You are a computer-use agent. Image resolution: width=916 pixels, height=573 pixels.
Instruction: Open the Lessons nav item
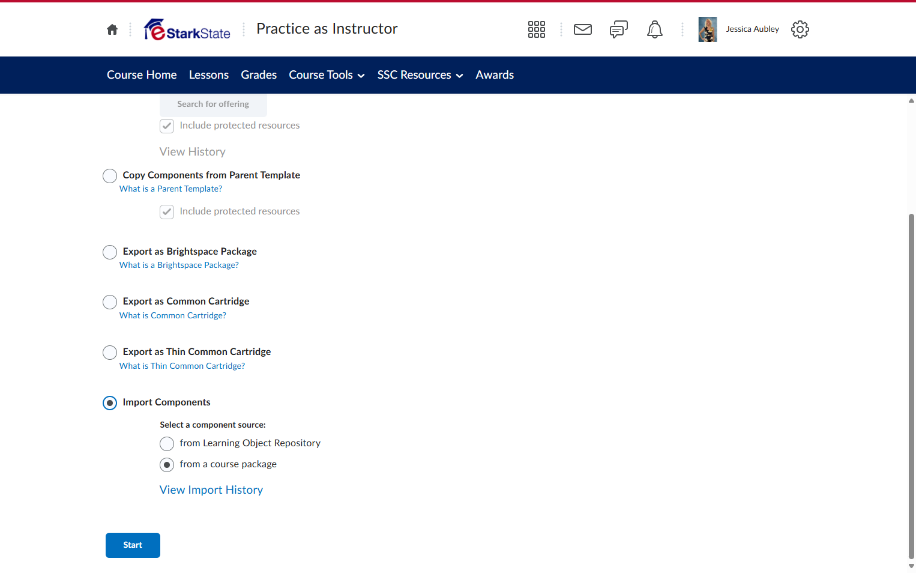[x=209, y=75]
